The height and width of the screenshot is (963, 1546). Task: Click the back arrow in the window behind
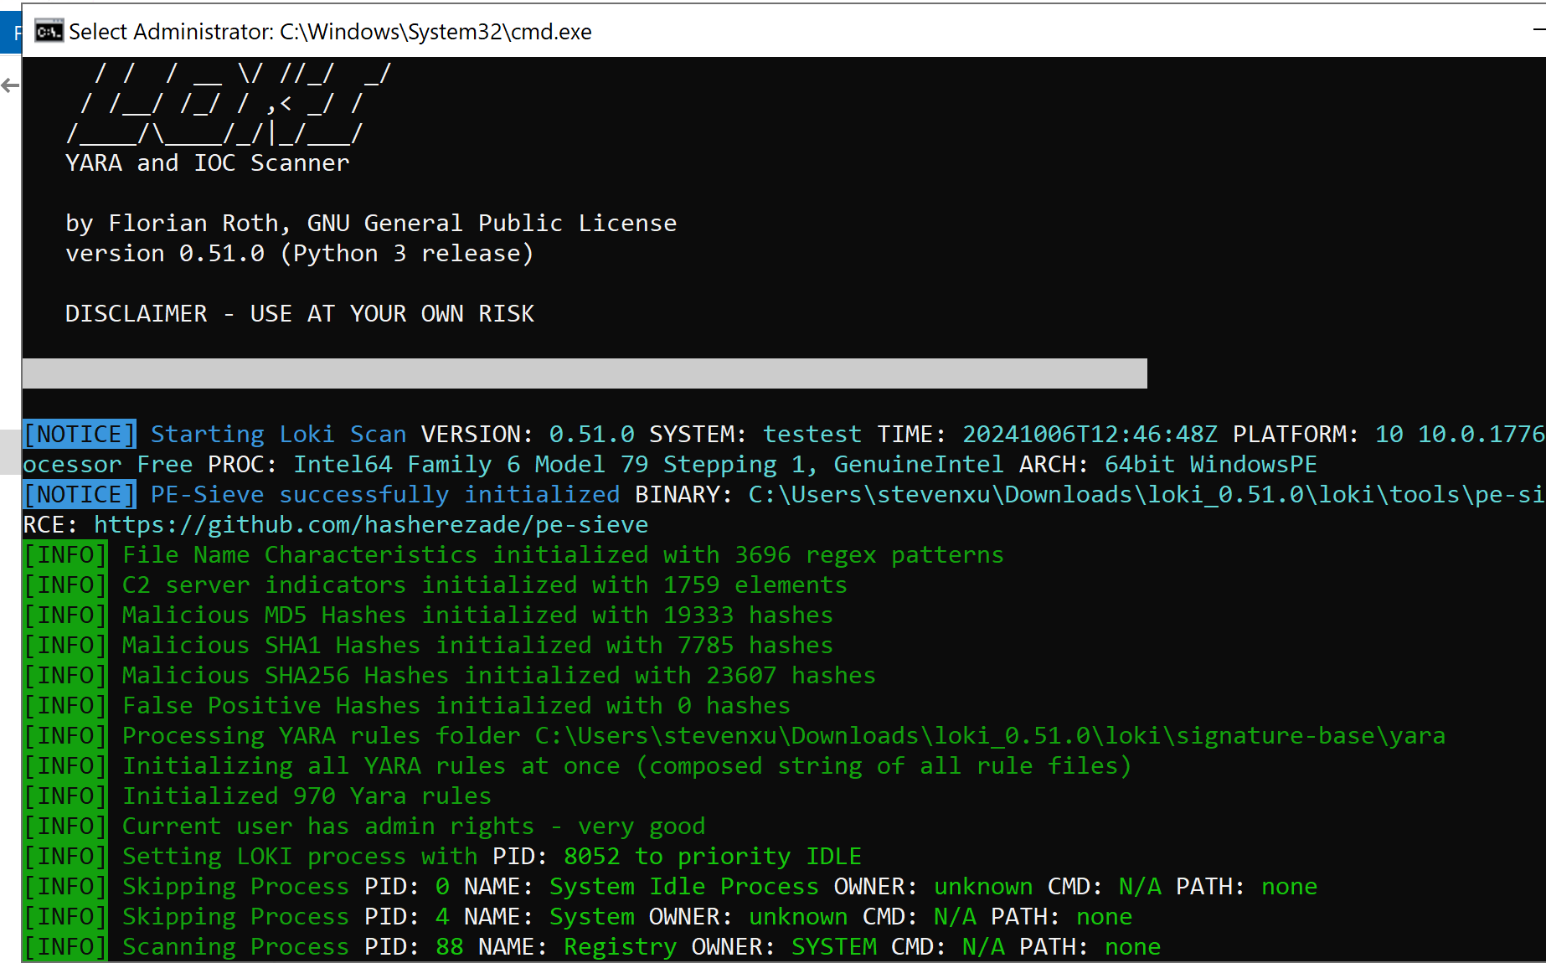(x=10, y=85)
